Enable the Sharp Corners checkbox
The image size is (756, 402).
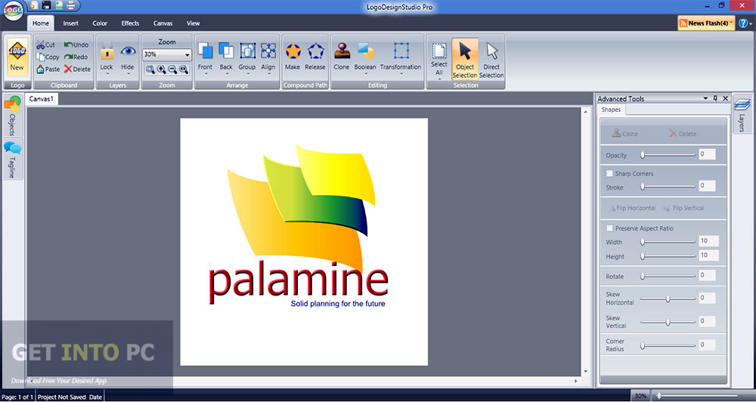tap(609, 174)
